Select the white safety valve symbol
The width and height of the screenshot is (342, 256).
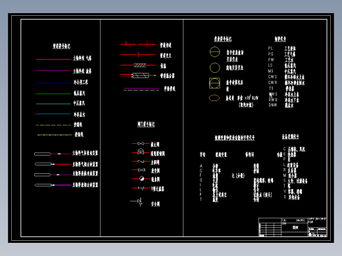click(x=137, y=202)
